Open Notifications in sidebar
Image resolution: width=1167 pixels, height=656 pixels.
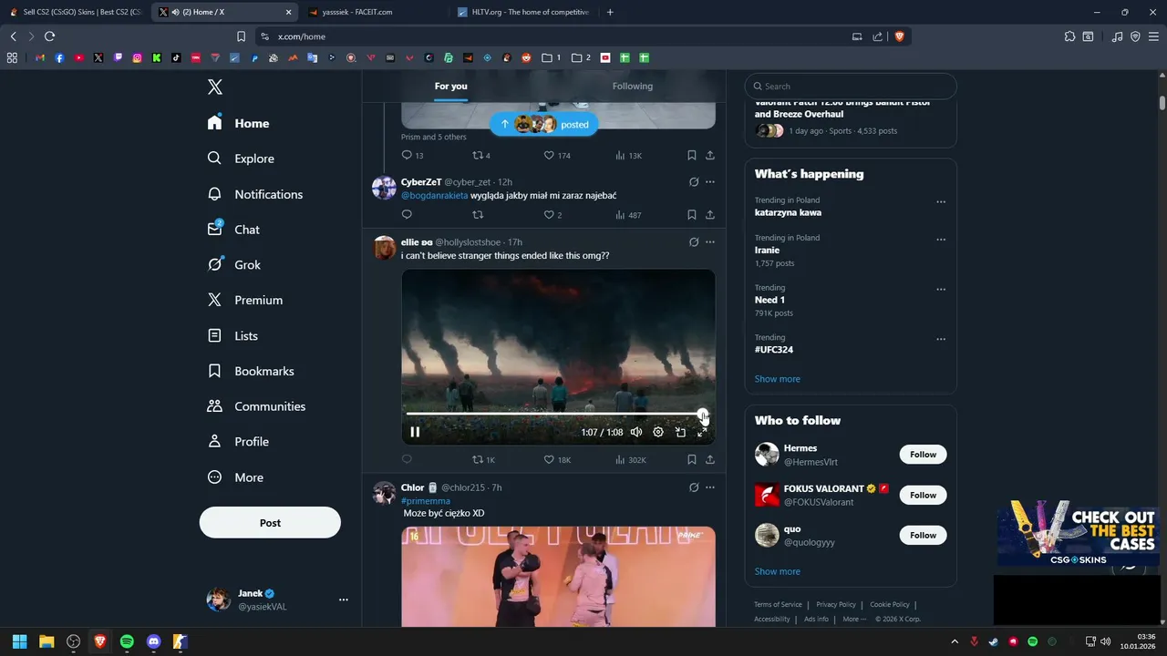pyautogui.click(x=255, y=194)
